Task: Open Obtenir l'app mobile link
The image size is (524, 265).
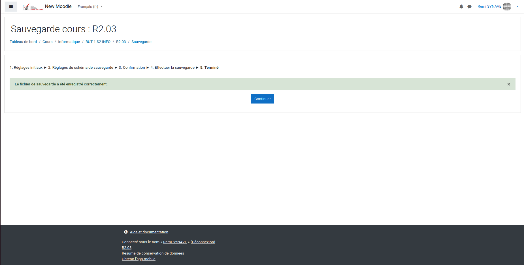Action: (x=139, y=259)
